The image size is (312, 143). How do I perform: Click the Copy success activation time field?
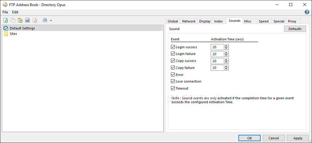[x=217, y=61]
